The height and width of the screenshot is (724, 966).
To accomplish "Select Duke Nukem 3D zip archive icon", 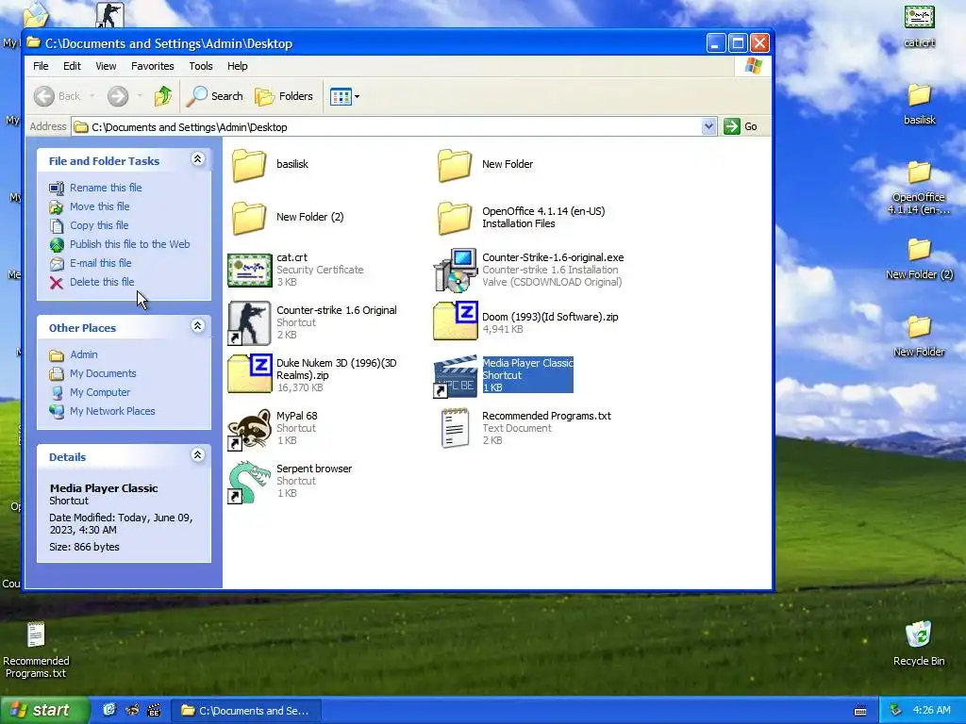I will (249, 373).
